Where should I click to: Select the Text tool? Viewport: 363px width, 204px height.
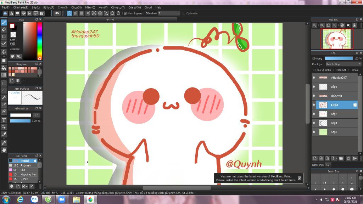[4, 120]
